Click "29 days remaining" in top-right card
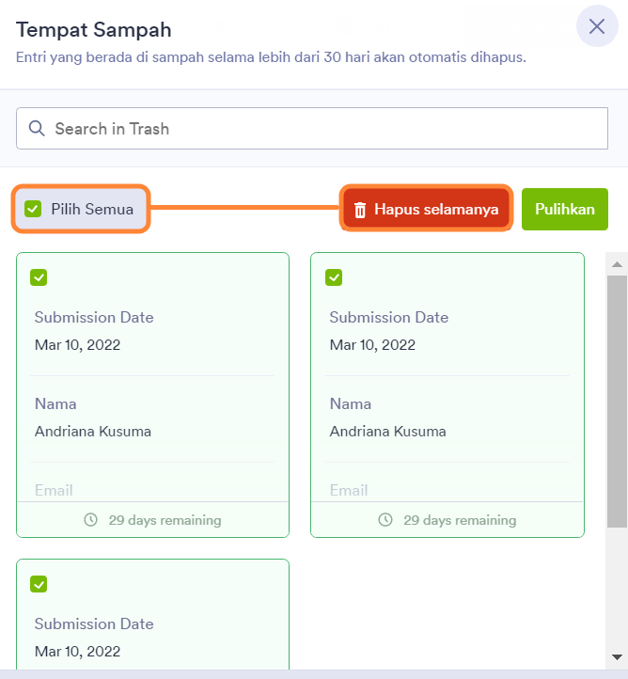This screenshot has width=628, height=679. (x=460, y=520)
